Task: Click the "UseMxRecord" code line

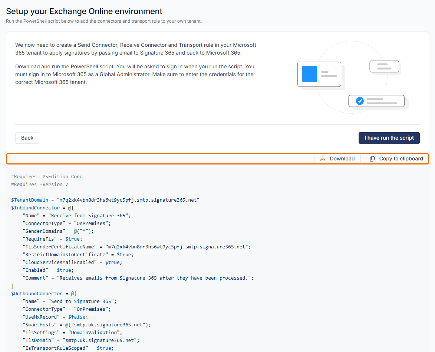Action: [x=55, y=317]
